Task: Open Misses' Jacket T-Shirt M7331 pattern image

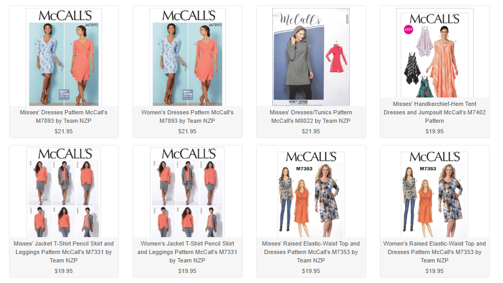Action: tap(63, 192)
